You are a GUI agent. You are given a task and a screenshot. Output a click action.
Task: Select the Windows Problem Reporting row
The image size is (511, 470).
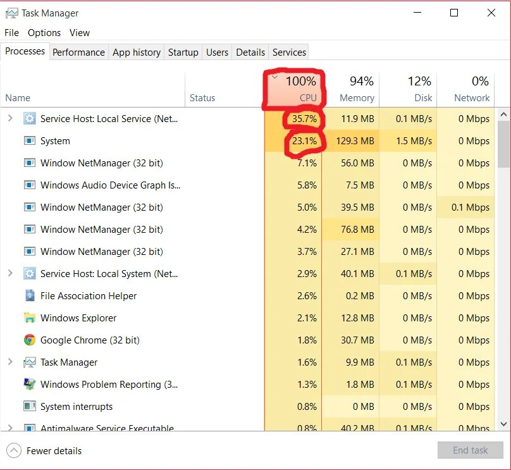click(247, 384)
